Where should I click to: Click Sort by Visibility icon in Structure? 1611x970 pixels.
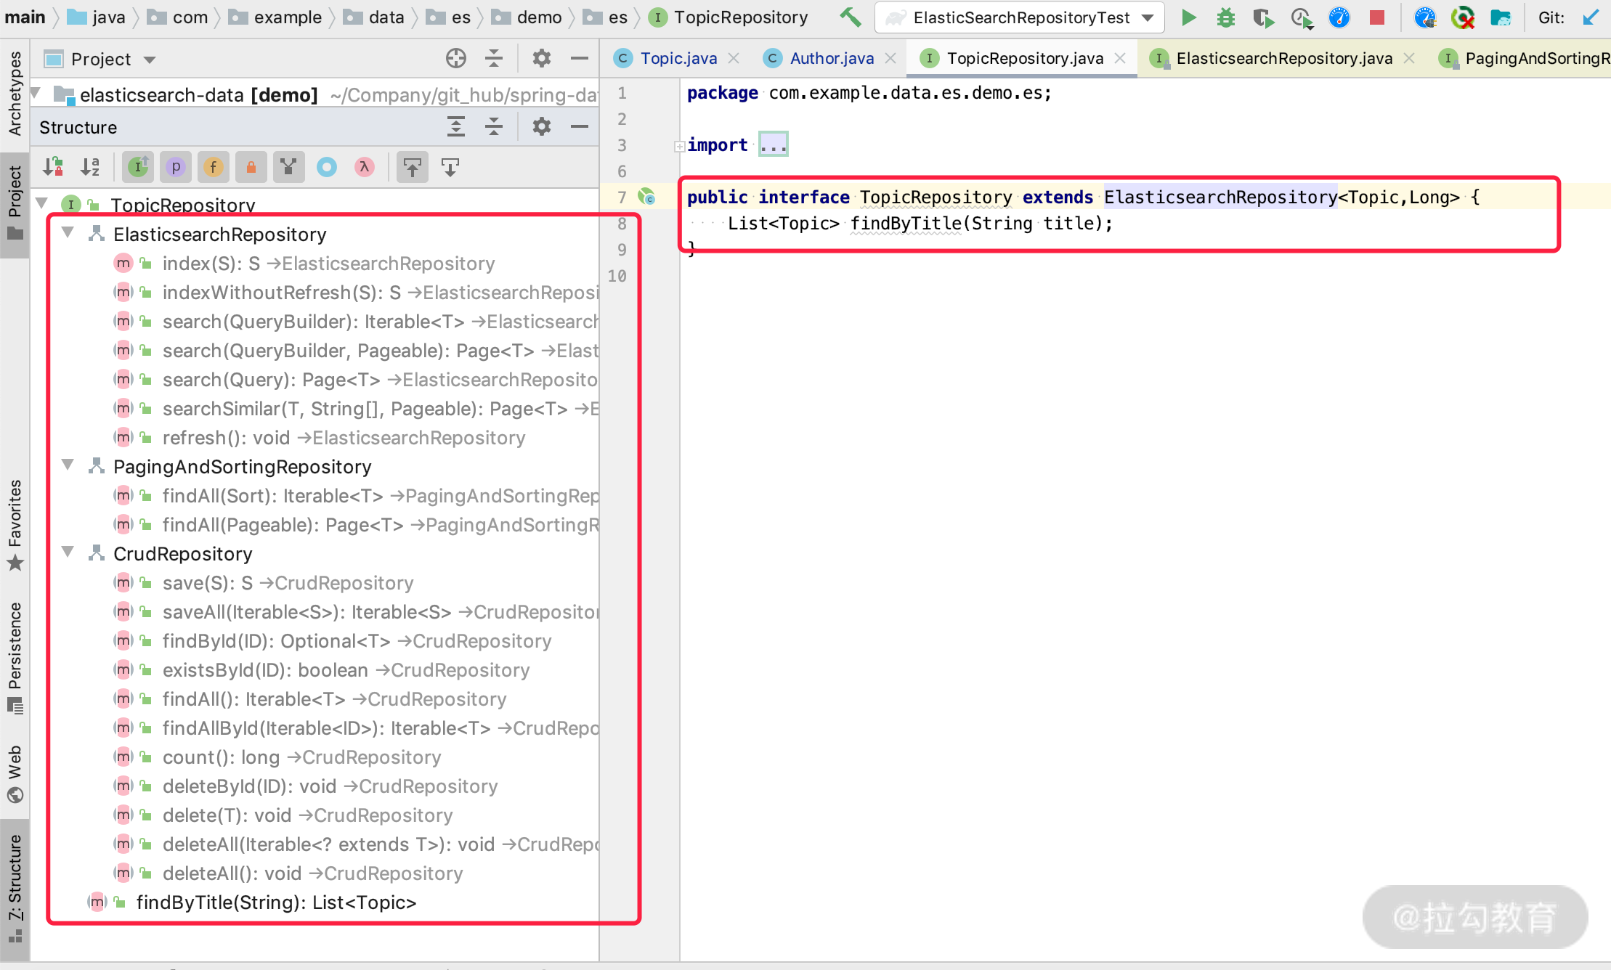click(53, 168)
